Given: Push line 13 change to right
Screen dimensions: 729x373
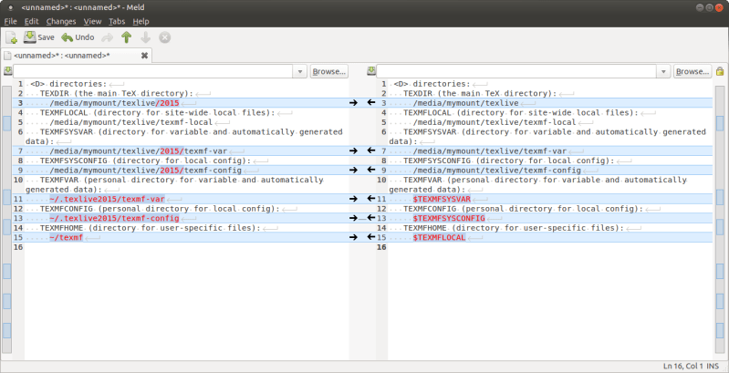Looking at the screenshot, I should (353, 218).
